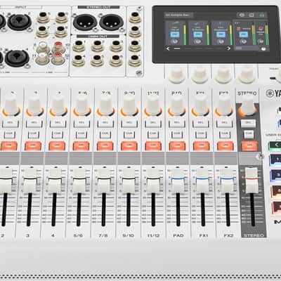Screen dimensions: 281x281
Task: Tap the round knob in first touchscreen strip
Action: (174, 41)
